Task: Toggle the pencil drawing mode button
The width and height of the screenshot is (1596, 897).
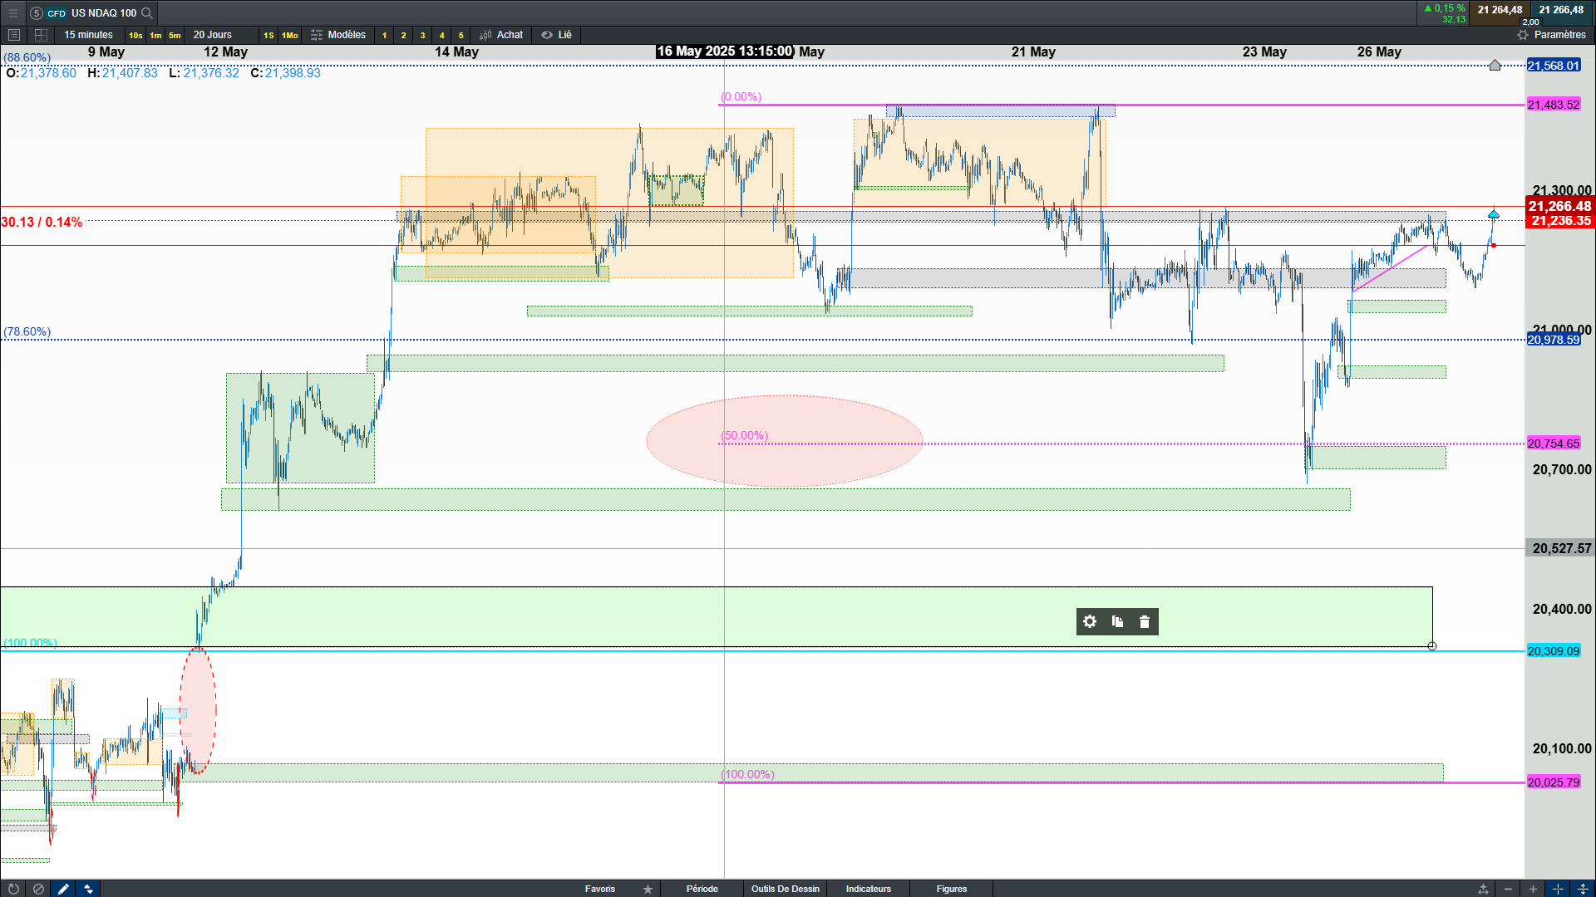Action: pyautogui.click(x=63, y=889)
